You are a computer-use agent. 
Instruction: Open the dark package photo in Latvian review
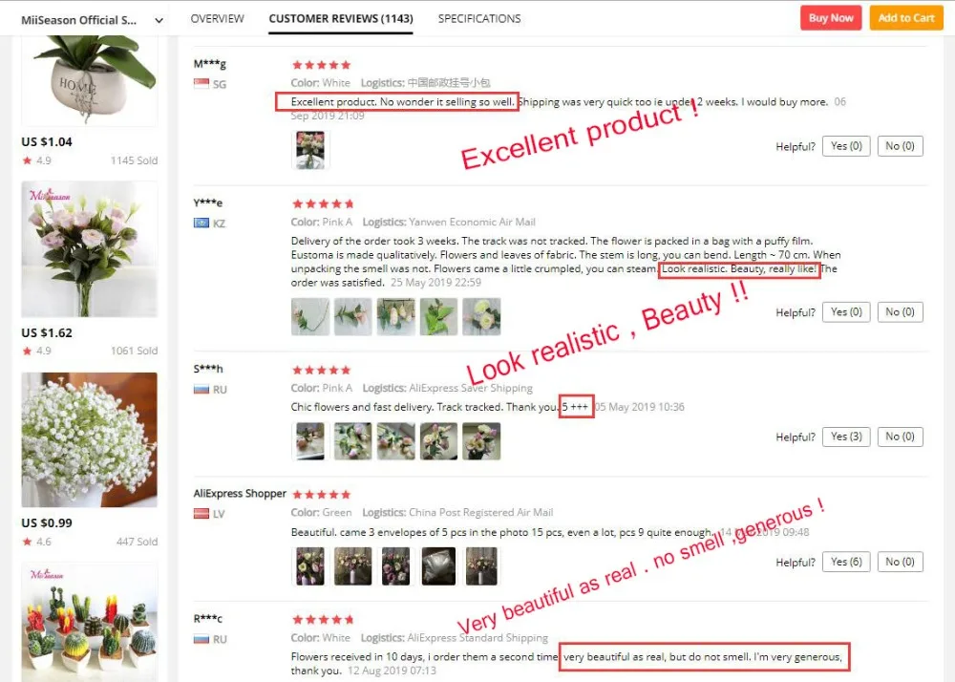coord(438,566)
